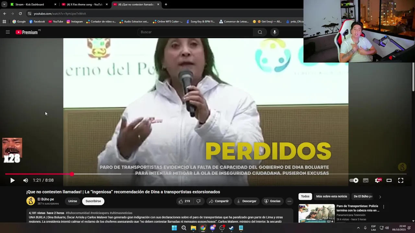The image size is (415, 233).
Task: Click the Suscribirse button
Action: coord(93,201)
